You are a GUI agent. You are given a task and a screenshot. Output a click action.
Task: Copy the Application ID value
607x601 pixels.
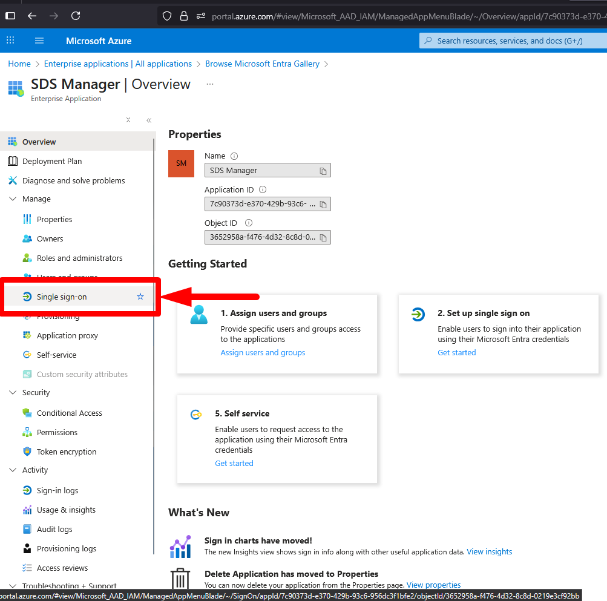click(323, 204)
